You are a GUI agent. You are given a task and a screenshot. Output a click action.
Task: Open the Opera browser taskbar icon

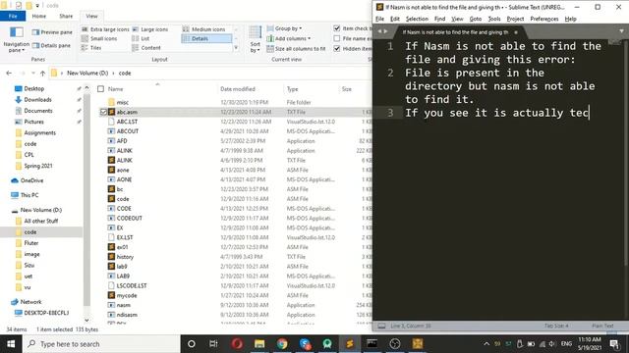click(237, 344)
